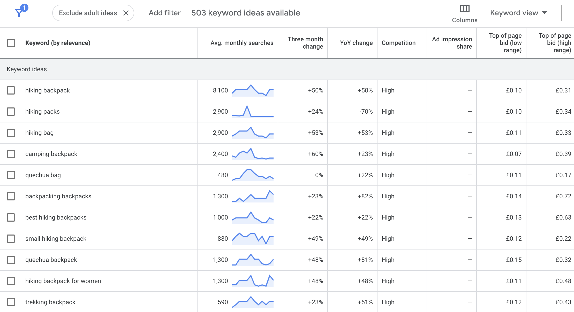Click Add filter
Image resolution: width=574 pixels, height=312 pixels.
pos(165,13)
